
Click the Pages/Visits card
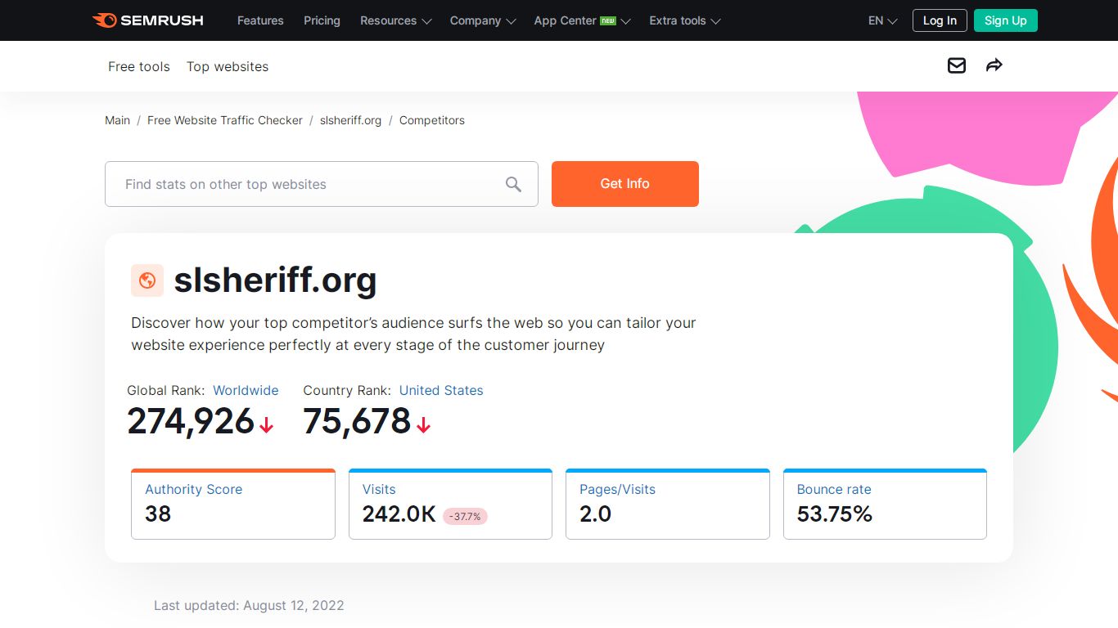tap(668, 504)
